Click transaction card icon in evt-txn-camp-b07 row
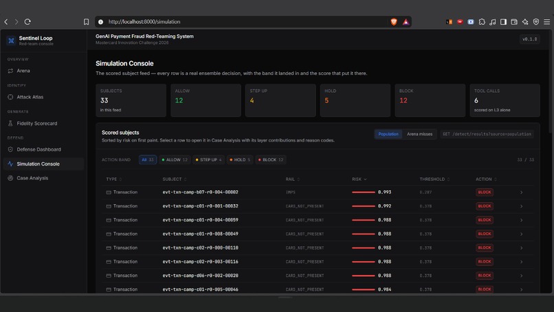Image resolution: width=554 pixels, height=312 pixels. [x=109, y=192]
